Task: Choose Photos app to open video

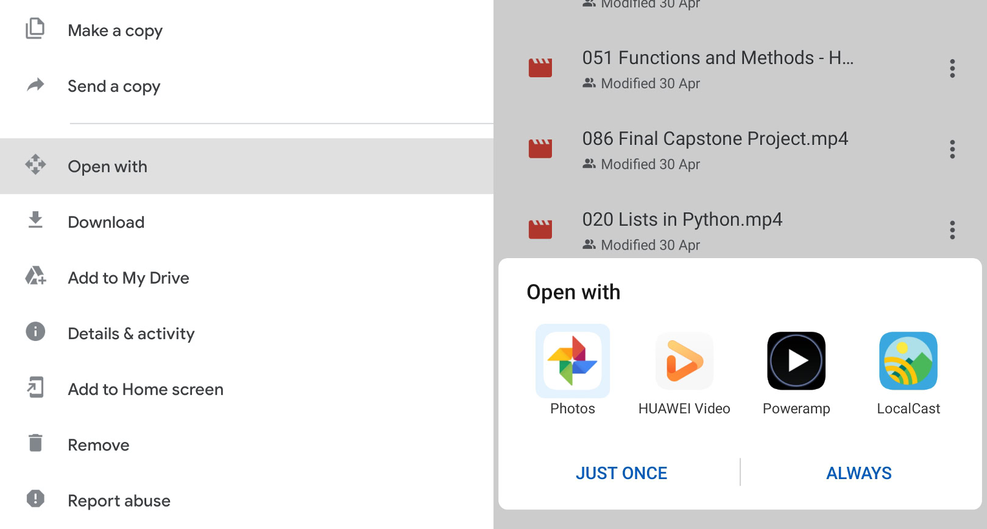Action: (572, 361)
